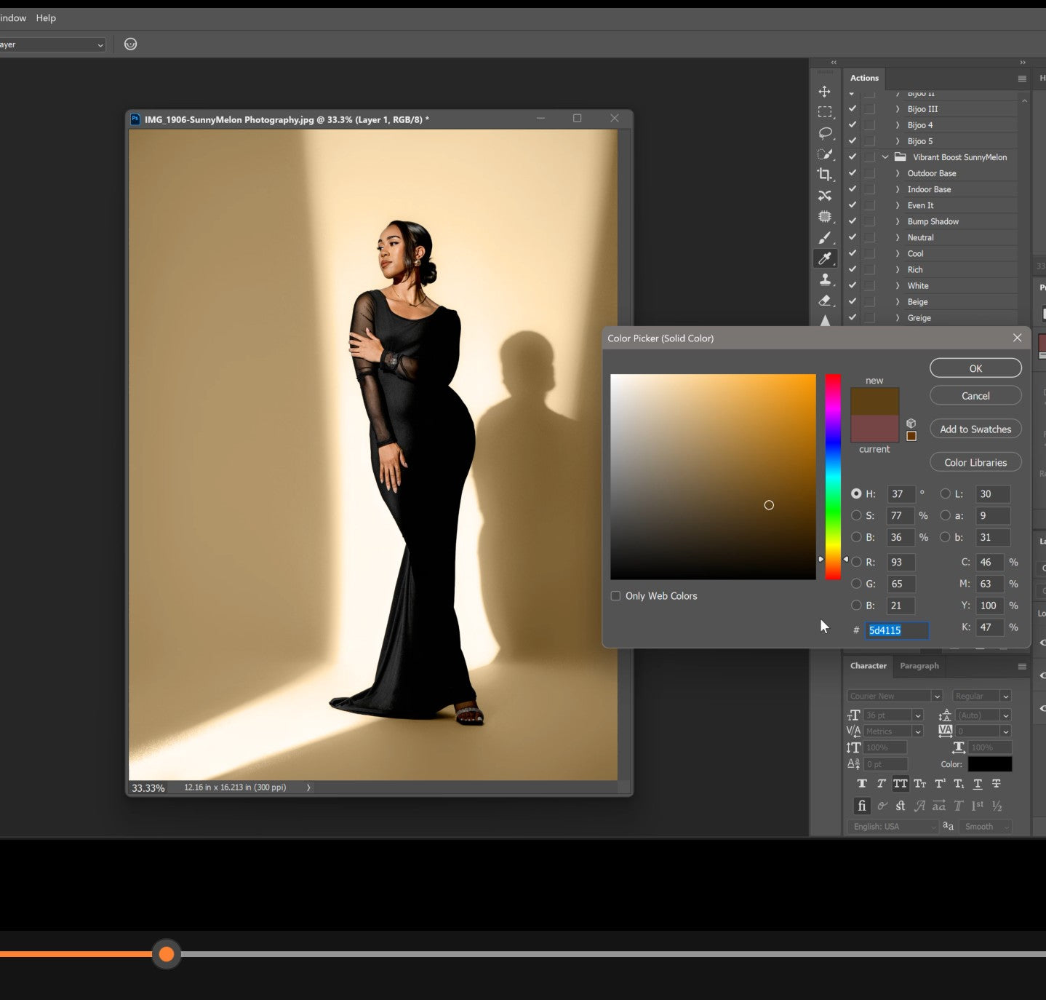Enable underline text formatting
1046x1000 pixels.
[x=978, y=783]
